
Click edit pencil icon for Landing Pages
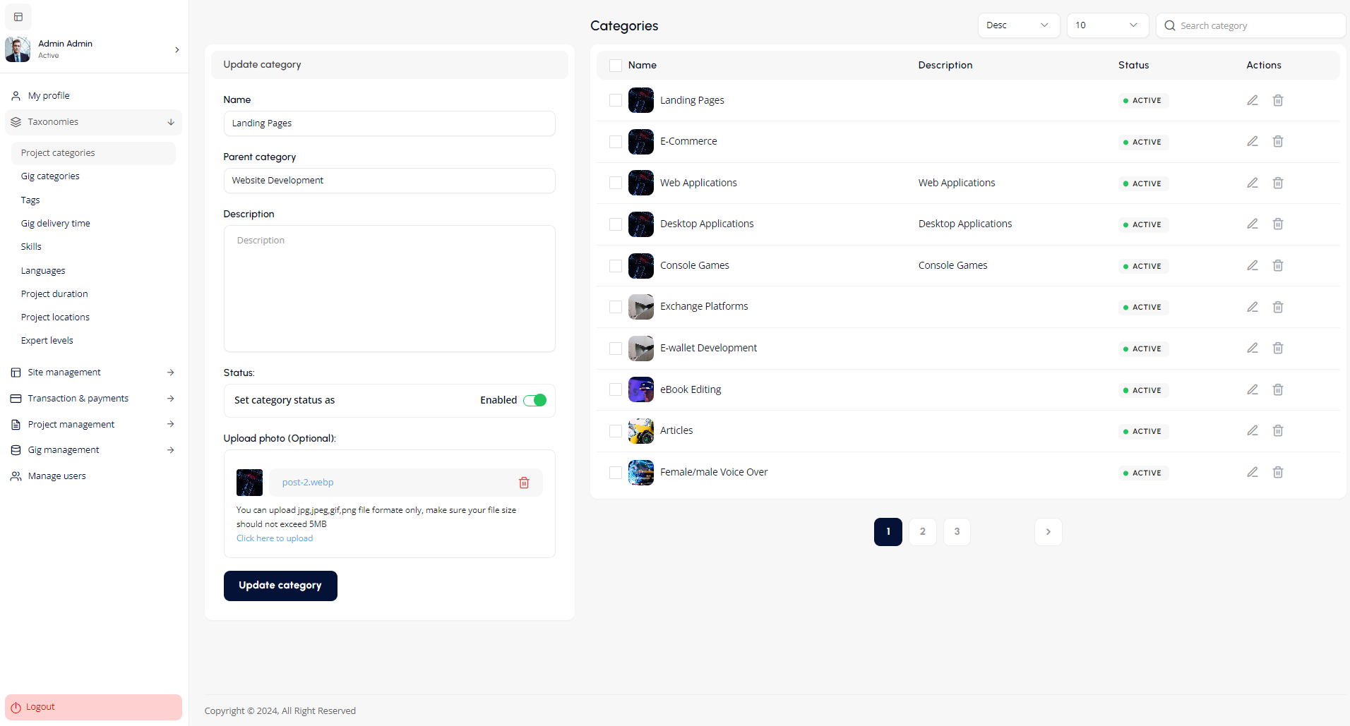point(1252,100)
